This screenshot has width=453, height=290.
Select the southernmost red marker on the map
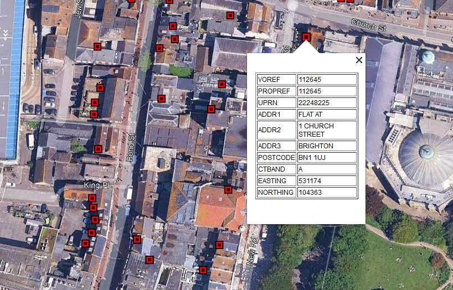pos(203,270)
